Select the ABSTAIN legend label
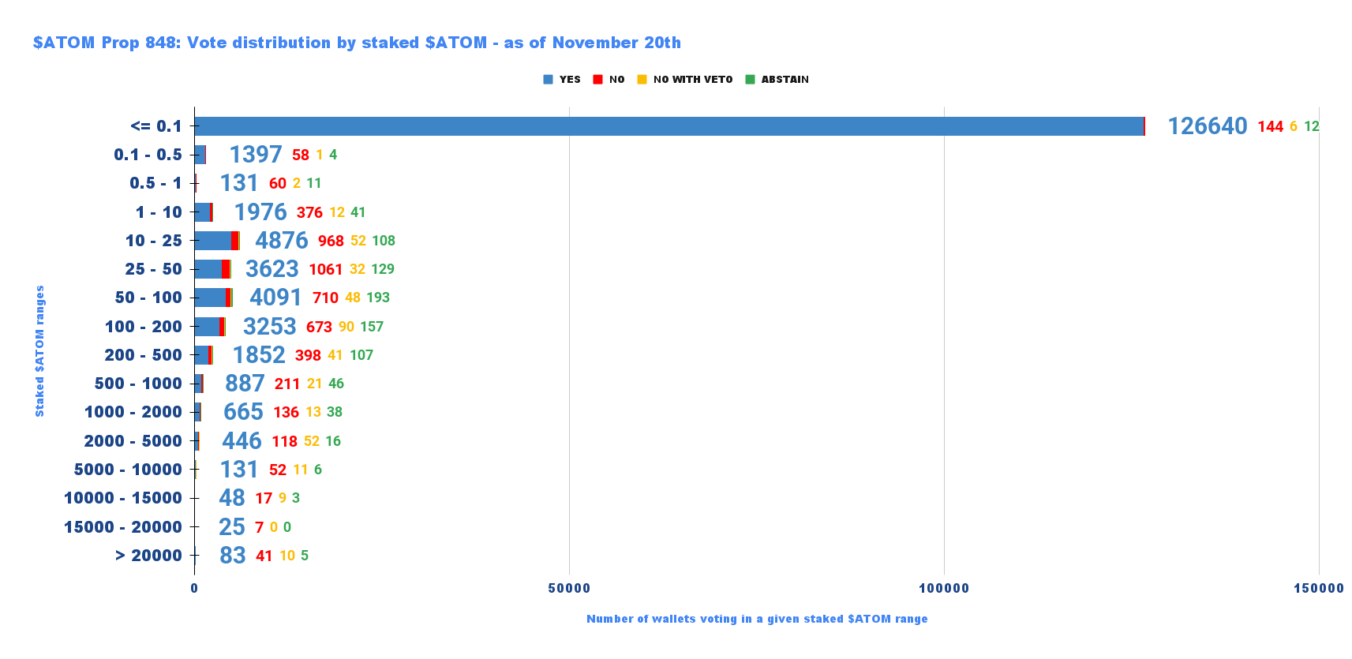Screen dimensions: 1352x659 click(x=785, y=80)
